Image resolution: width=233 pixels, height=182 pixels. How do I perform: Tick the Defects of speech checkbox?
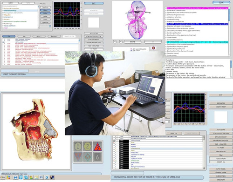click(166, 15)
